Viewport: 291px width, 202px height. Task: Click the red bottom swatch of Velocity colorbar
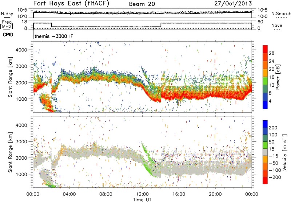pos(265,180)
